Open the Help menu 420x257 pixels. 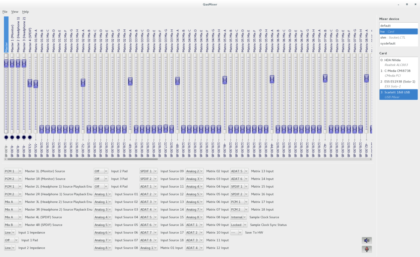pyautogui.click(x=26, y=12)
